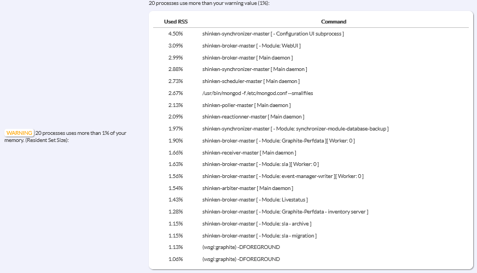The width and height of the screenshot is (477, 273).
Task: Select the Module: Livestatus command row
Action: 255,200
